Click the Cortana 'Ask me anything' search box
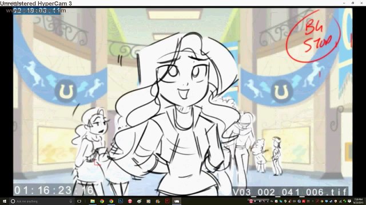The height and width of the screenshot is (205, 366). pos(42,201)
